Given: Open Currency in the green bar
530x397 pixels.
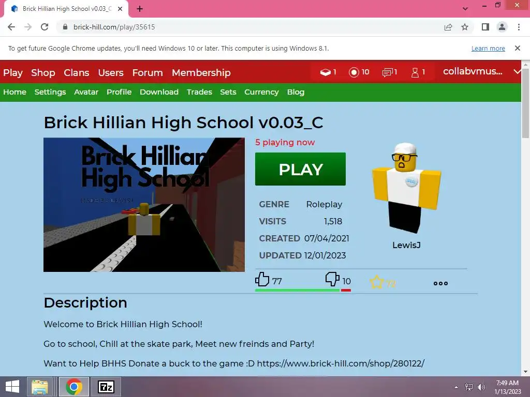Looking at the screenshot, I should click(x=261, y=92).
